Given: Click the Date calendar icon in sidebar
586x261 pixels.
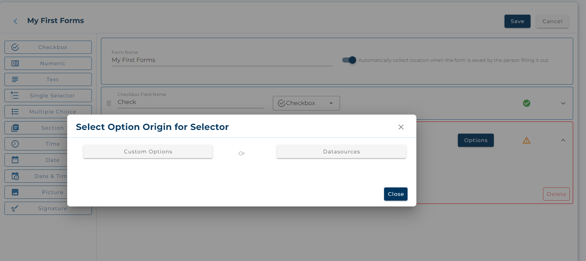Looking at the screenshot, I should point(15,160).
